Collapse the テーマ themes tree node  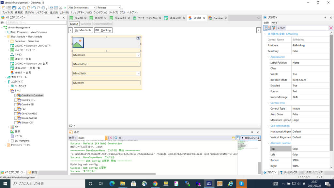(x=9, y=91)
